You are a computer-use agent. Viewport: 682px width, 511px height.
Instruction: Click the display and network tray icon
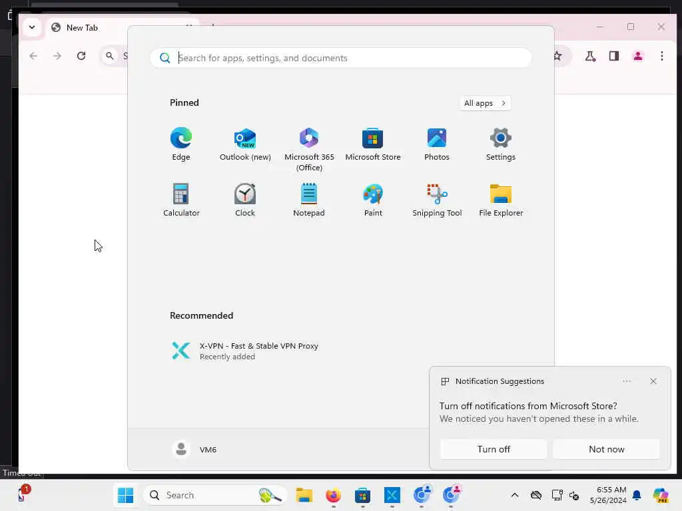coord(557,495)
